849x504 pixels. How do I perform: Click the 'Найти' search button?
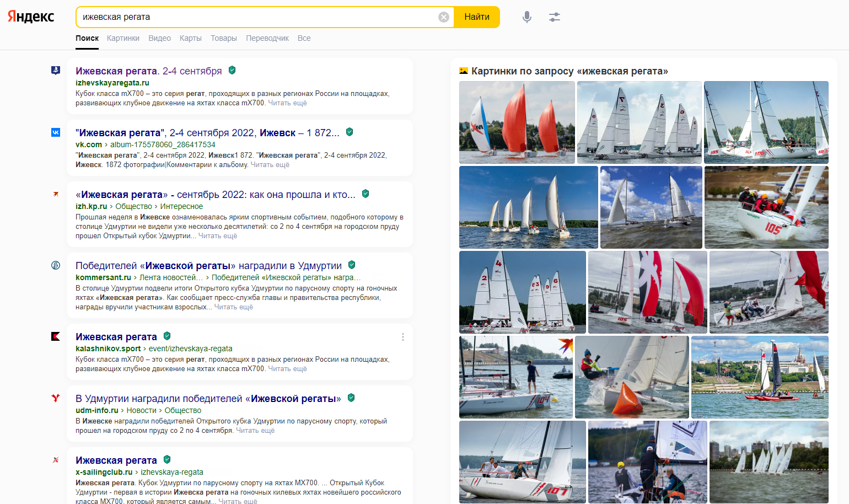coord(477,17)
